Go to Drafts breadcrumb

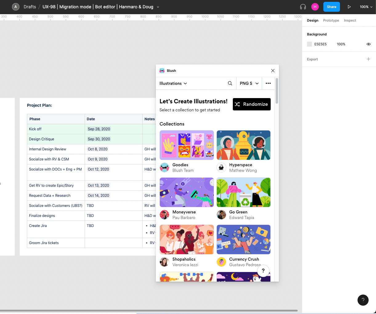click(30, 7)
